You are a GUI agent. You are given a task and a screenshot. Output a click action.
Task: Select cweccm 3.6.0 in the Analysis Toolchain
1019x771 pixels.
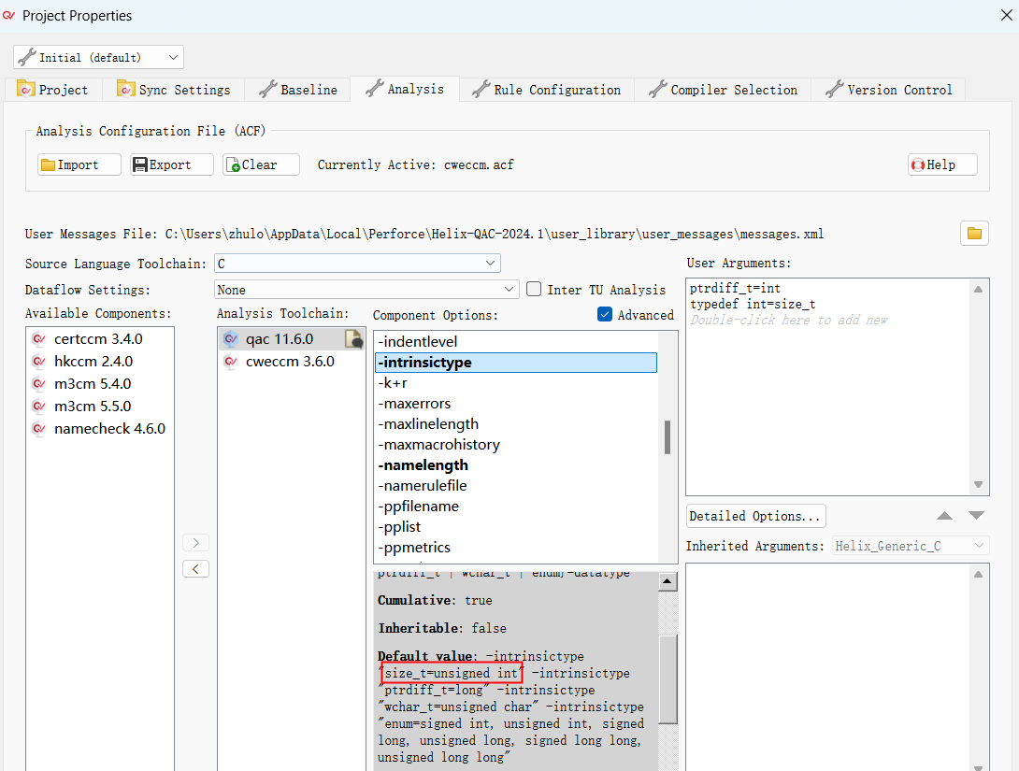(289, 362)
